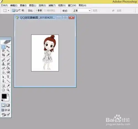Switch to Full screen mode
The width and height of the screenshot is (138, 129).
[x=9, y=110]
